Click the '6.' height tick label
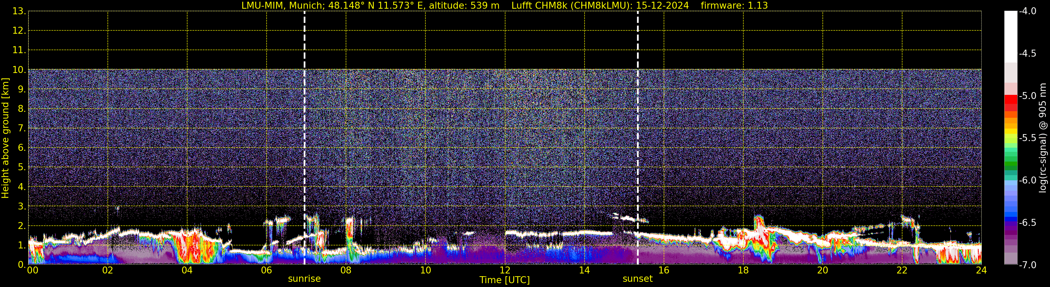1050x287 pixels. 22,148
